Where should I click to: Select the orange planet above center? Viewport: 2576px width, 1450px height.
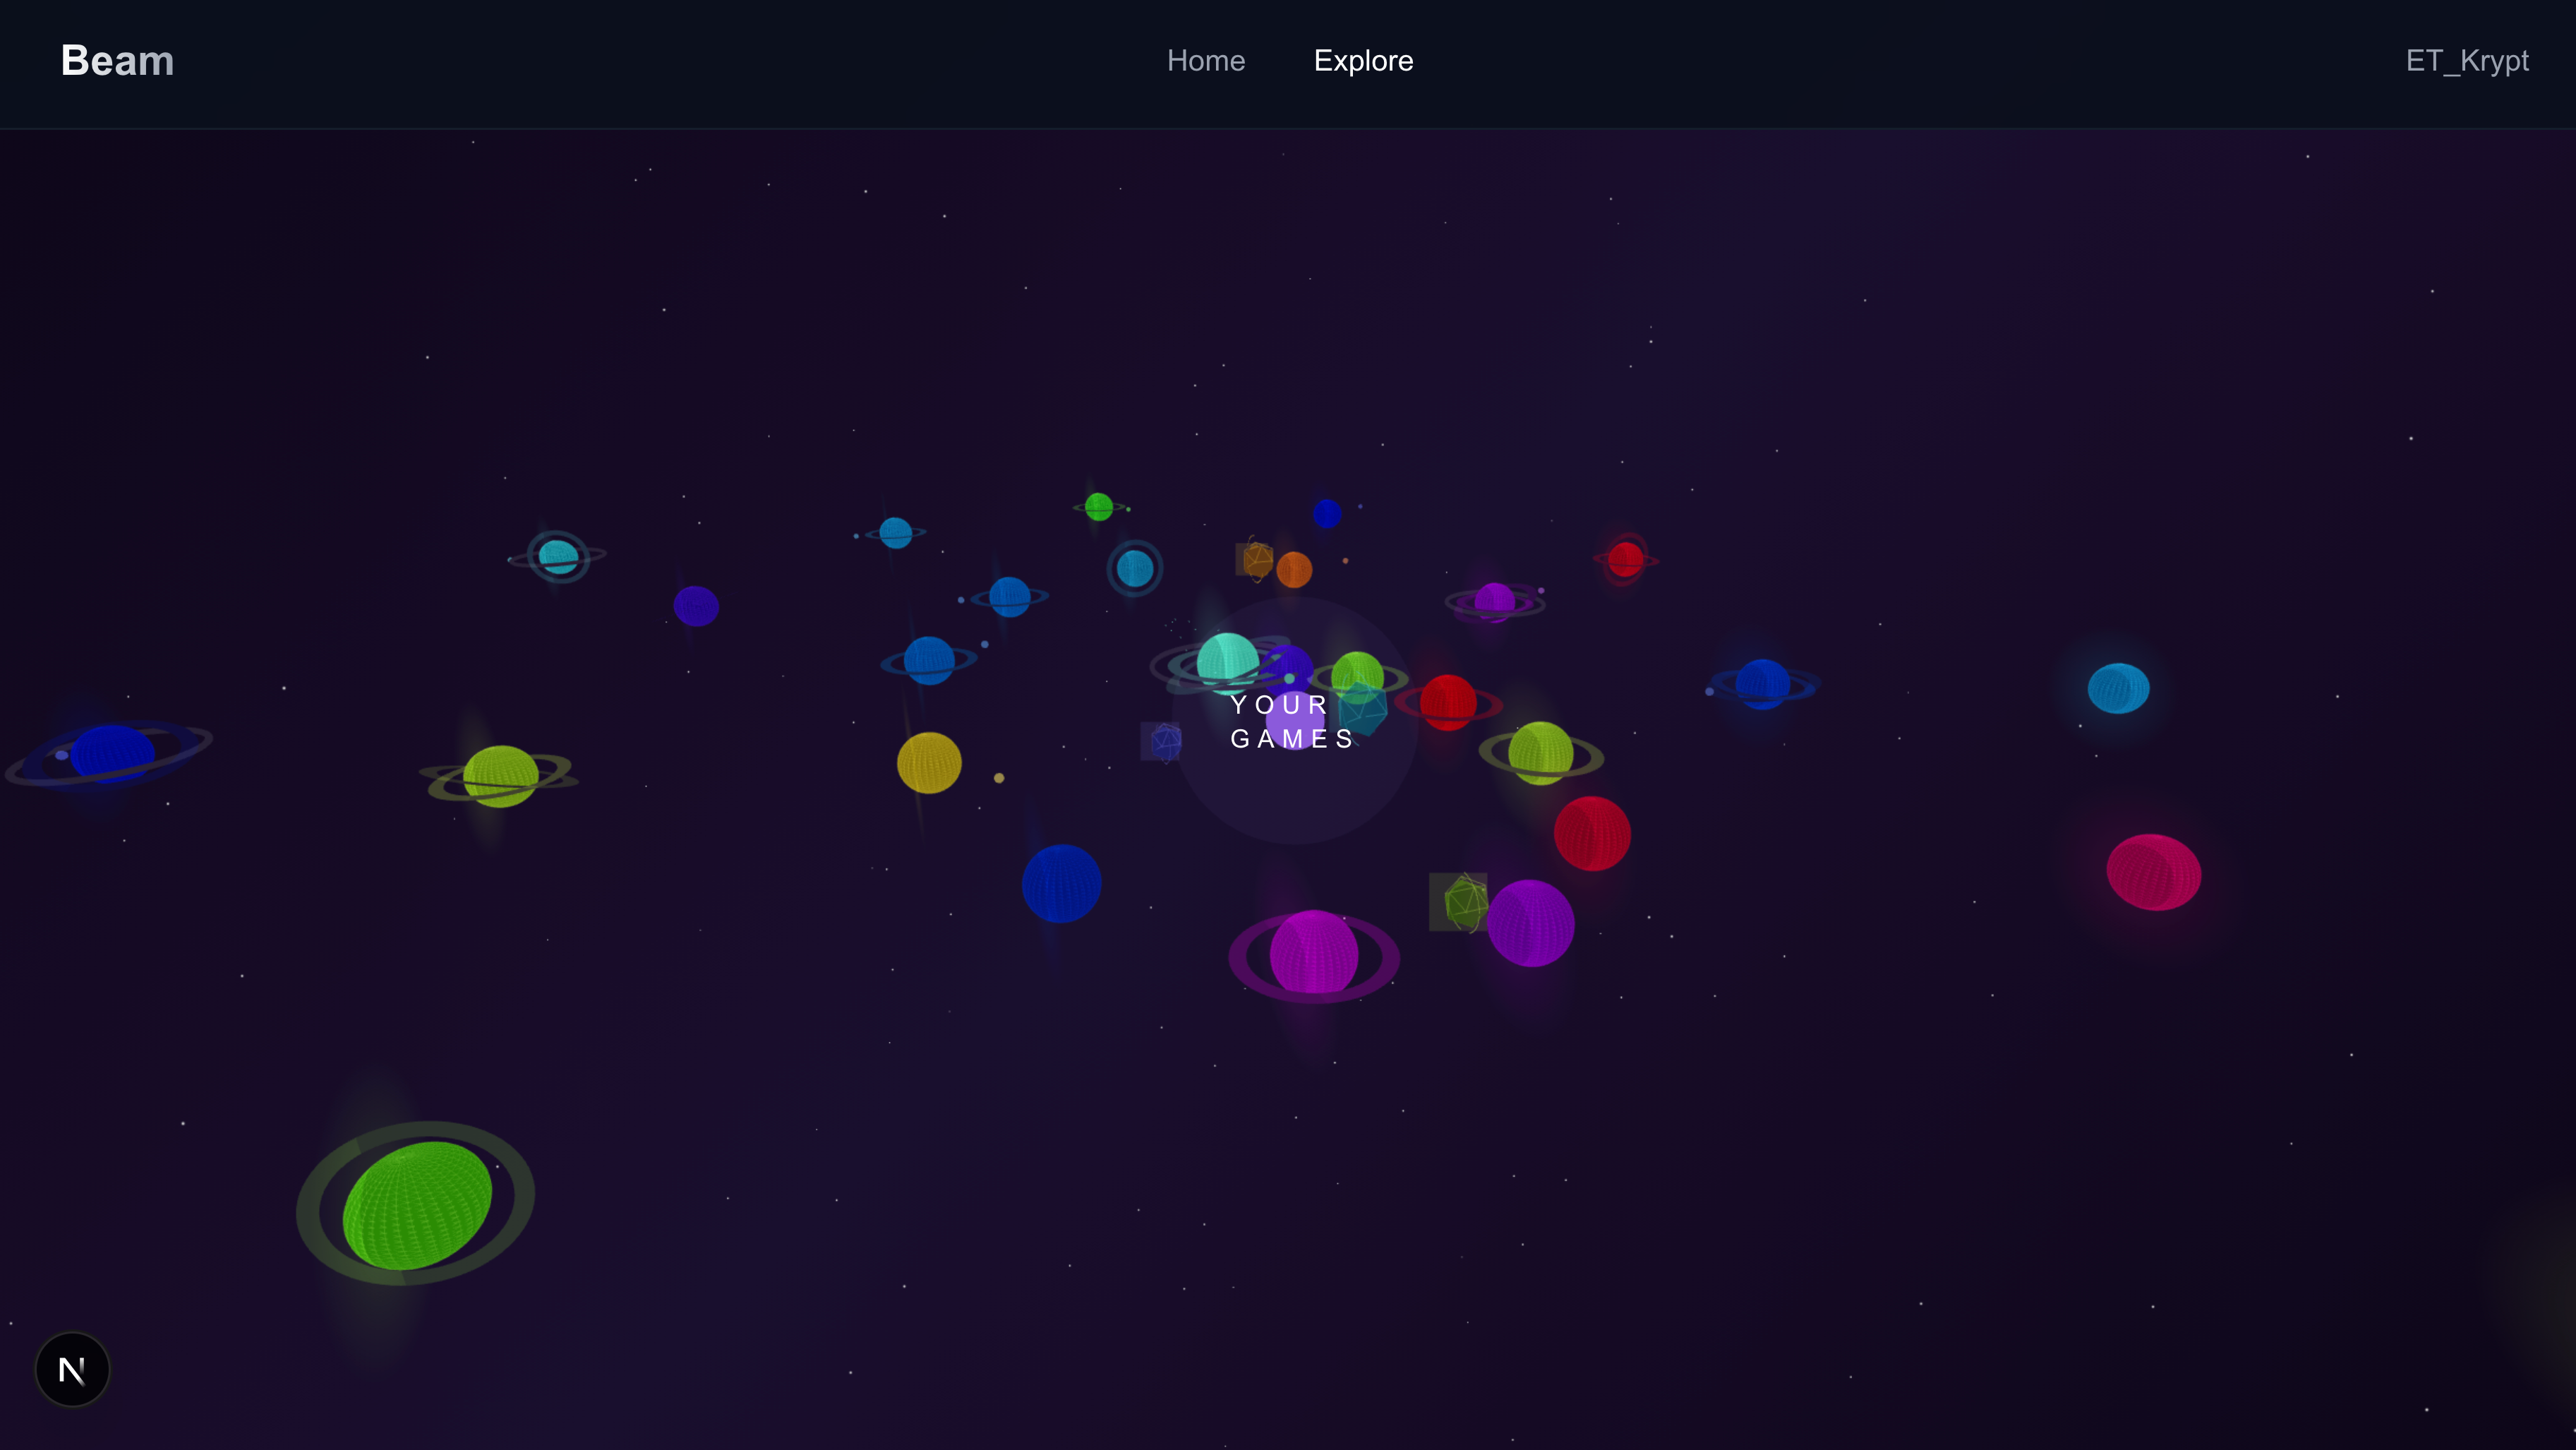(x=1294, y=570)
